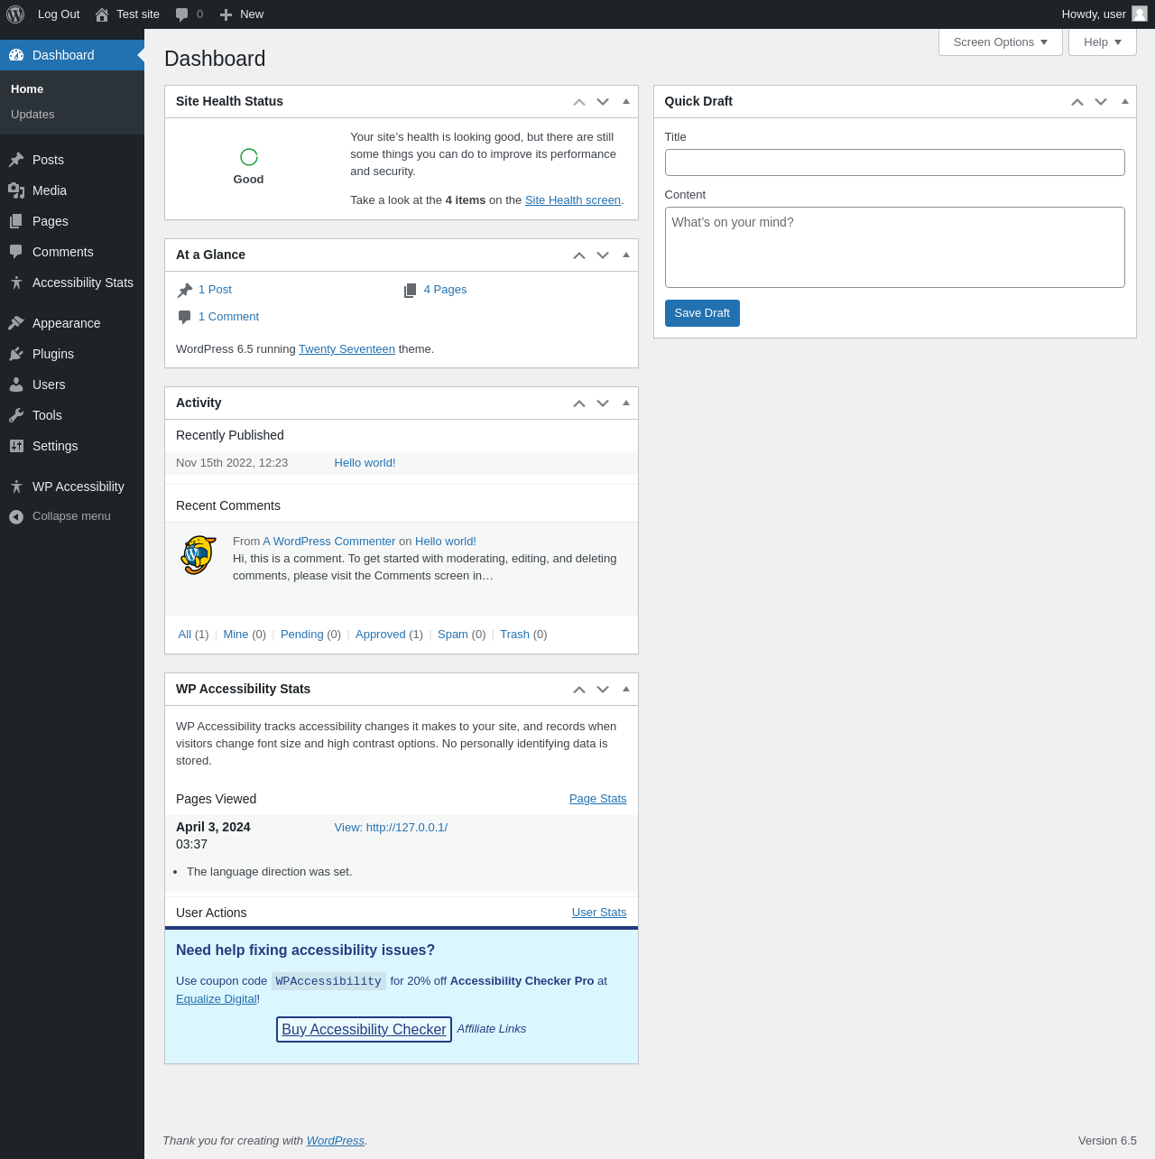Toggle the Activity panel collapse arrow
The image size is (1155, 1159).
pyautogui.click(x=626, y=403)
